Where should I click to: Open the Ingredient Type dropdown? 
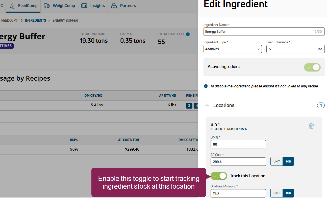pyautogui.click(x=233, y=49)
